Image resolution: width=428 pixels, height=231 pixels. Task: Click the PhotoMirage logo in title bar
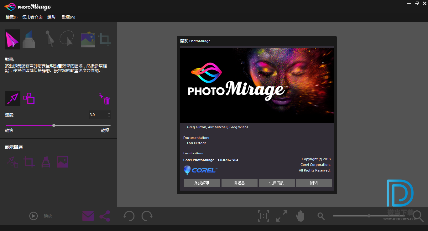28,6
